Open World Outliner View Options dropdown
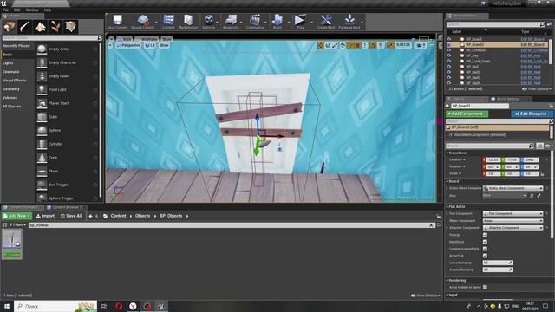The width and height of the screenshot is (555, 312). click(x=537, y=89)
